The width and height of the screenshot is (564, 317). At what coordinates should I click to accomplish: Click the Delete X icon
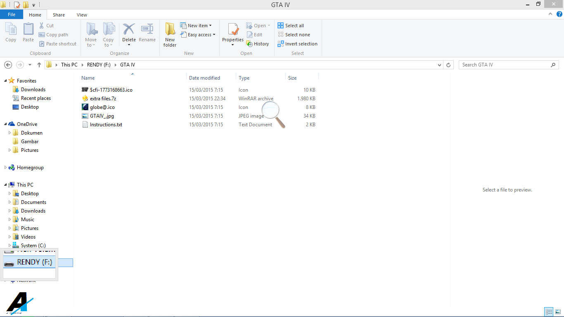pyautogui.click(x=129, y=29)
